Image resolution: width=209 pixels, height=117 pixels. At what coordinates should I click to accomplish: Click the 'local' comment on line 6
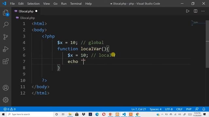point(105,55)
